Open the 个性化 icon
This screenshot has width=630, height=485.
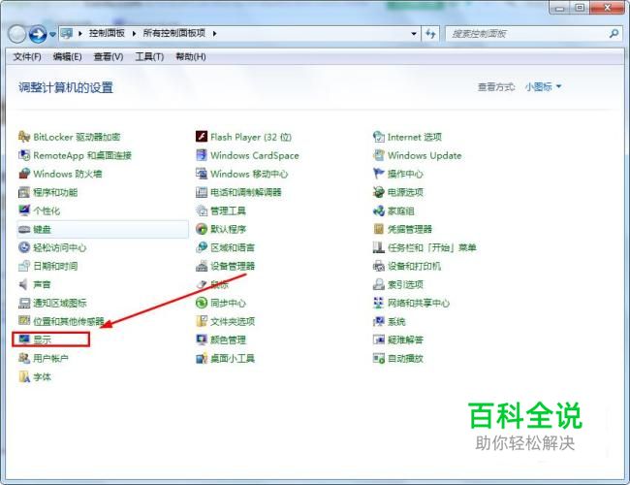pos(24,210)
